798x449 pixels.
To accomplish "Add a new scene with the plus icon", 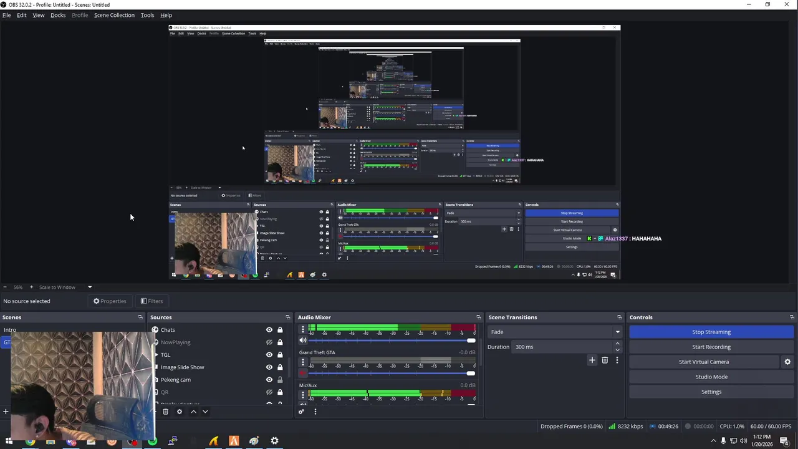I will (6, 412).
